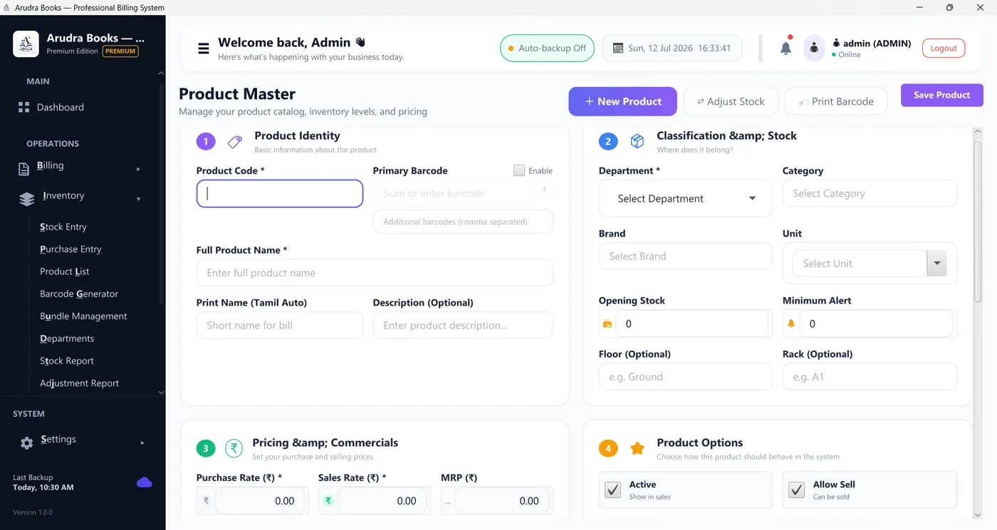Toggle the Auto-backup Off pill
This screenshot has width=997, height=530.
coord(548,48)
